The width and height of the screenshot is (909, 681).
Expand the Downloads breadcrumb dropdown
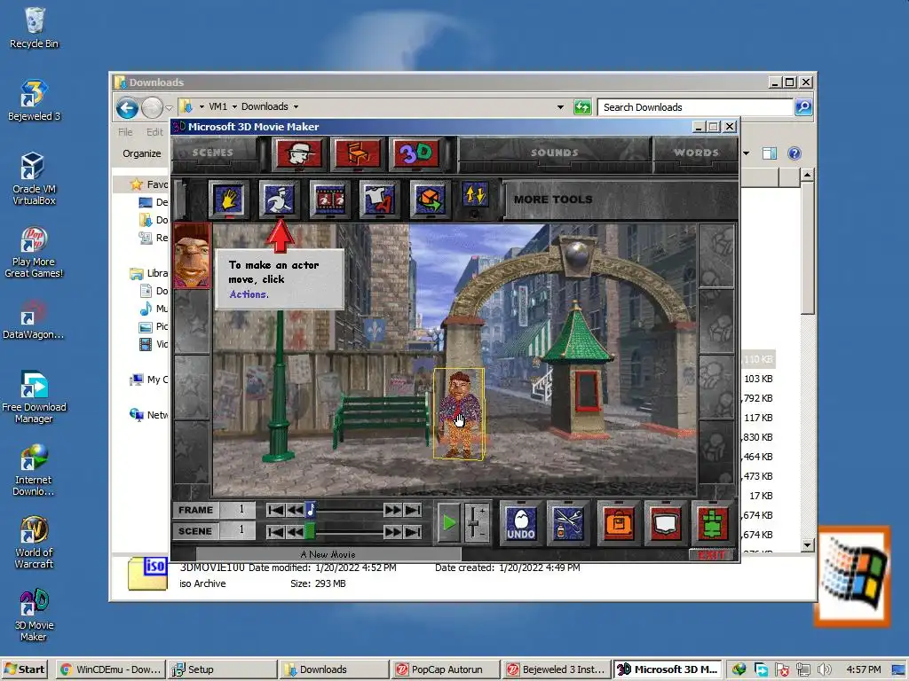point(296,106)
